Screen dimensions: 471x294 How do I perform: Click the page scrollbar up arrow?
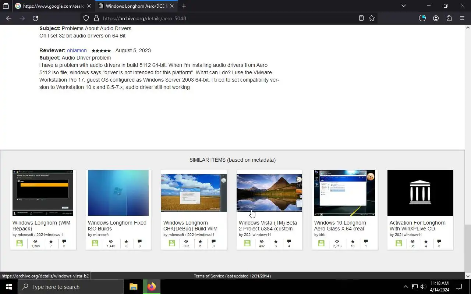(468, 28)
